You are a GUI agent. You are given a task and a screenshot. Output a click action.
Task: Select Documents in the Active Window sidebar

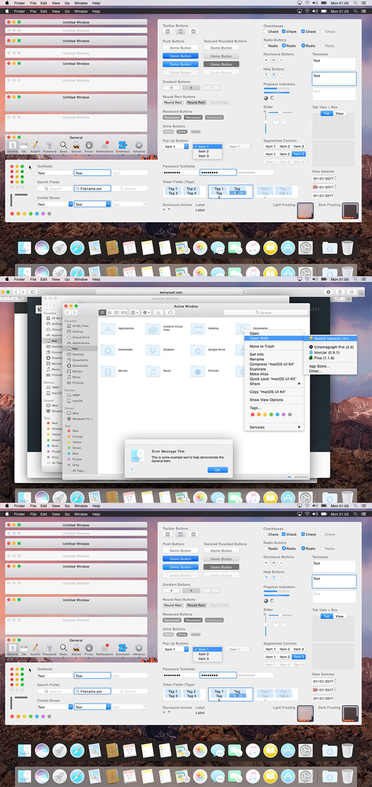click(80, 360)
